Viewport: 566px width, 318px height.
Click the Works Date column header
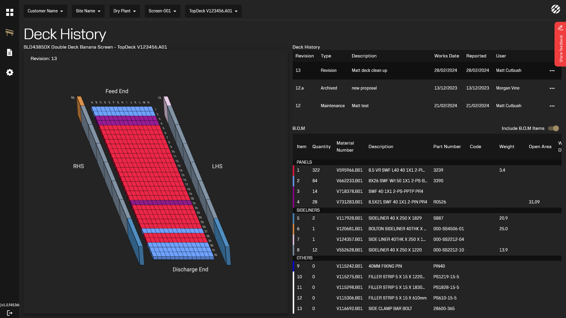(x=446, y=56)
